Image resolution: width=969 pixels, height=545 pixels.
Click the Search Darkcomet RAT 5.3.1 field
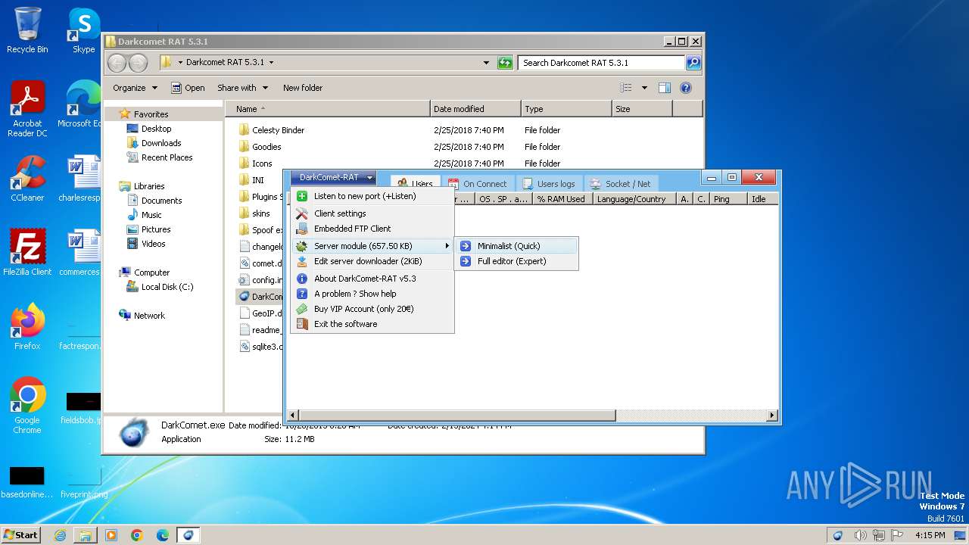click(x=602, y=63)
